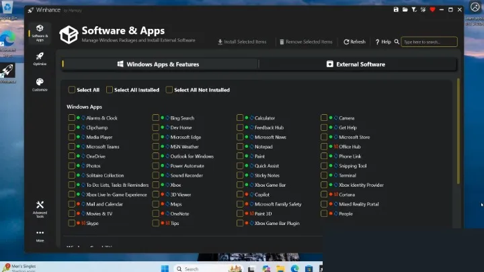
Task: Tick the Skype checkbox
Action: pyautogui.click(x=72, y=223)
